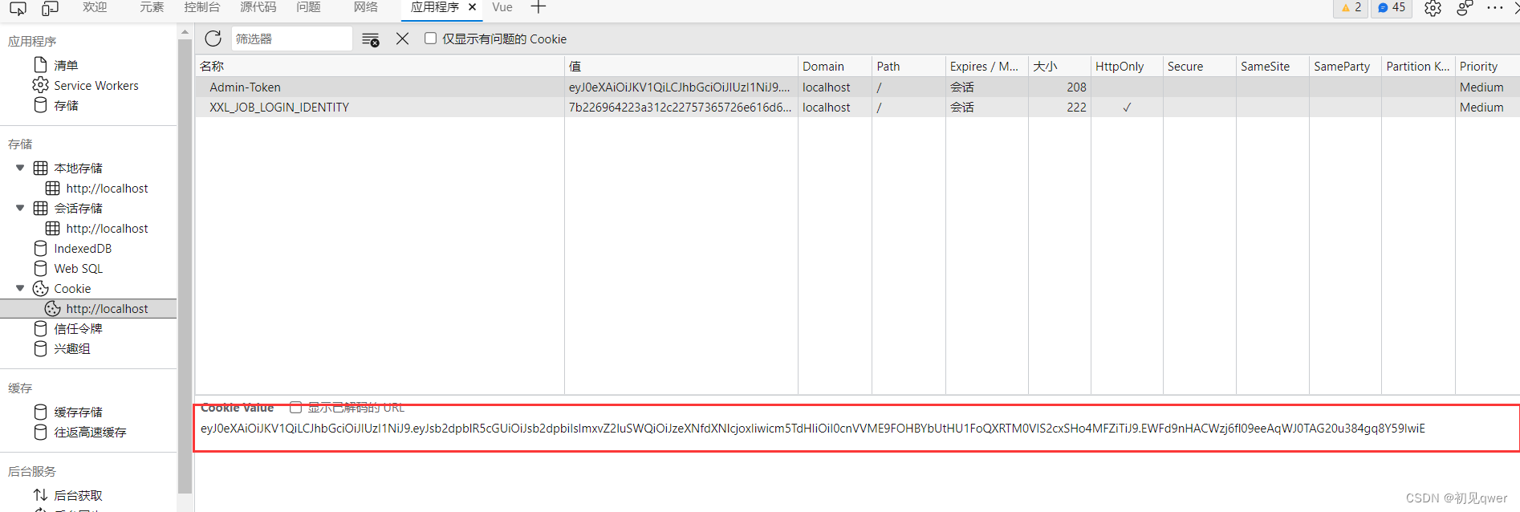Switch to the 控制台 tab
1520x512 pixels.
tap(202, 7)
